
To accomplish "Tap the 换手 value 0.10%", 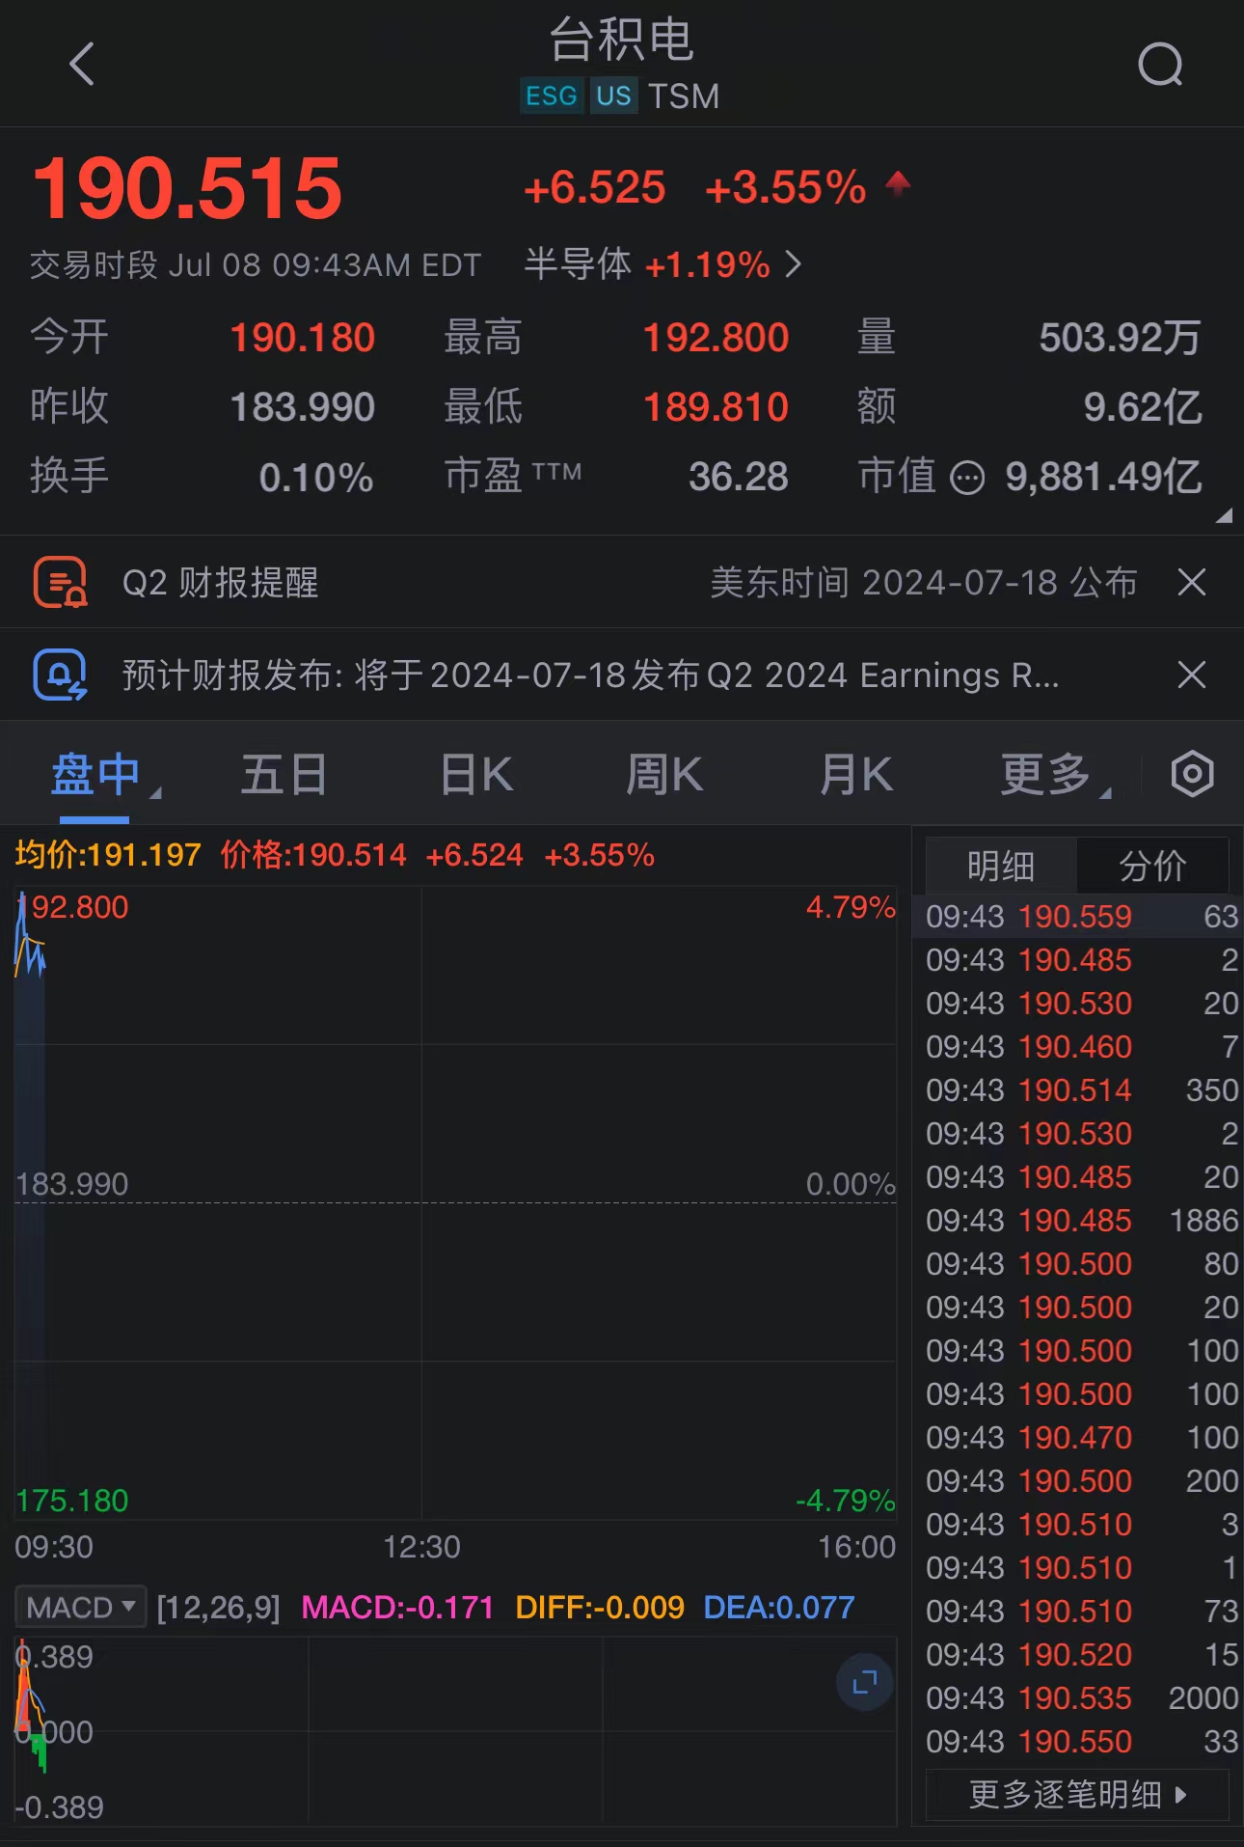I will (316, 477).
